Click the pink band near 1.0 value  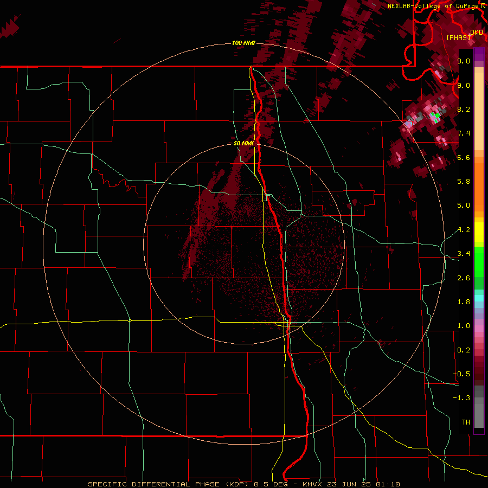pos(479,329)
